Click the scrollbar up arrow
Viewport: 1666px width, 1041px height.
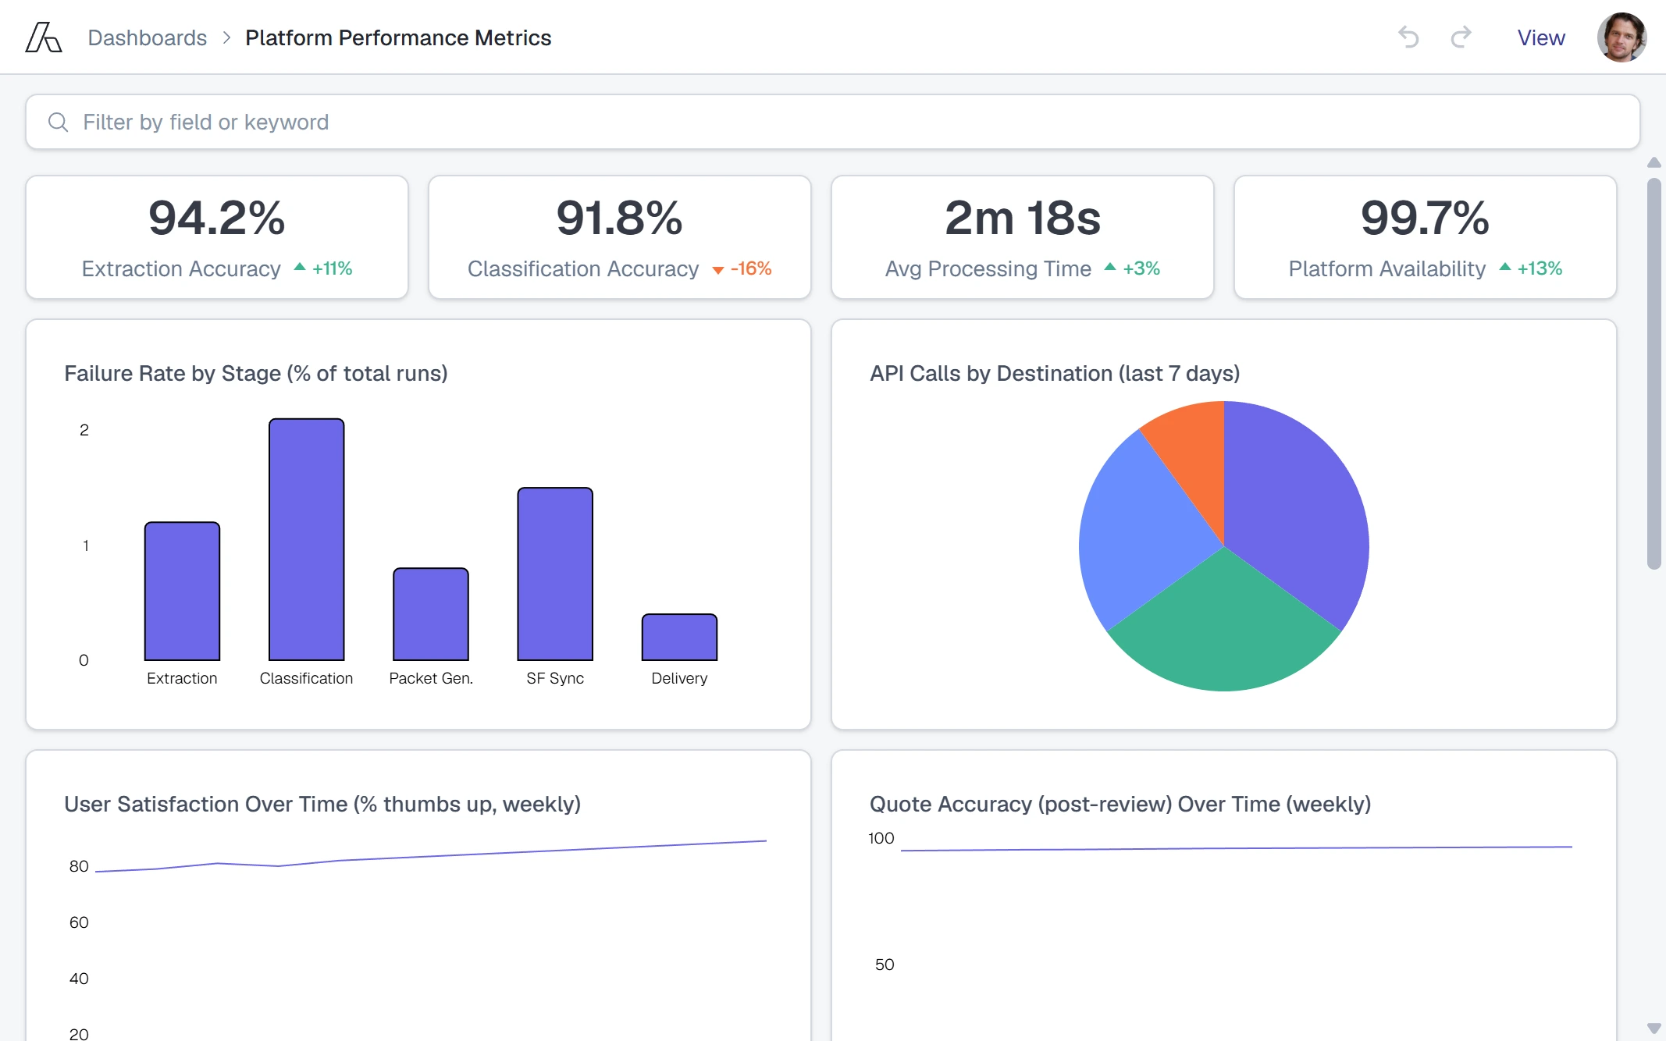1654,162
